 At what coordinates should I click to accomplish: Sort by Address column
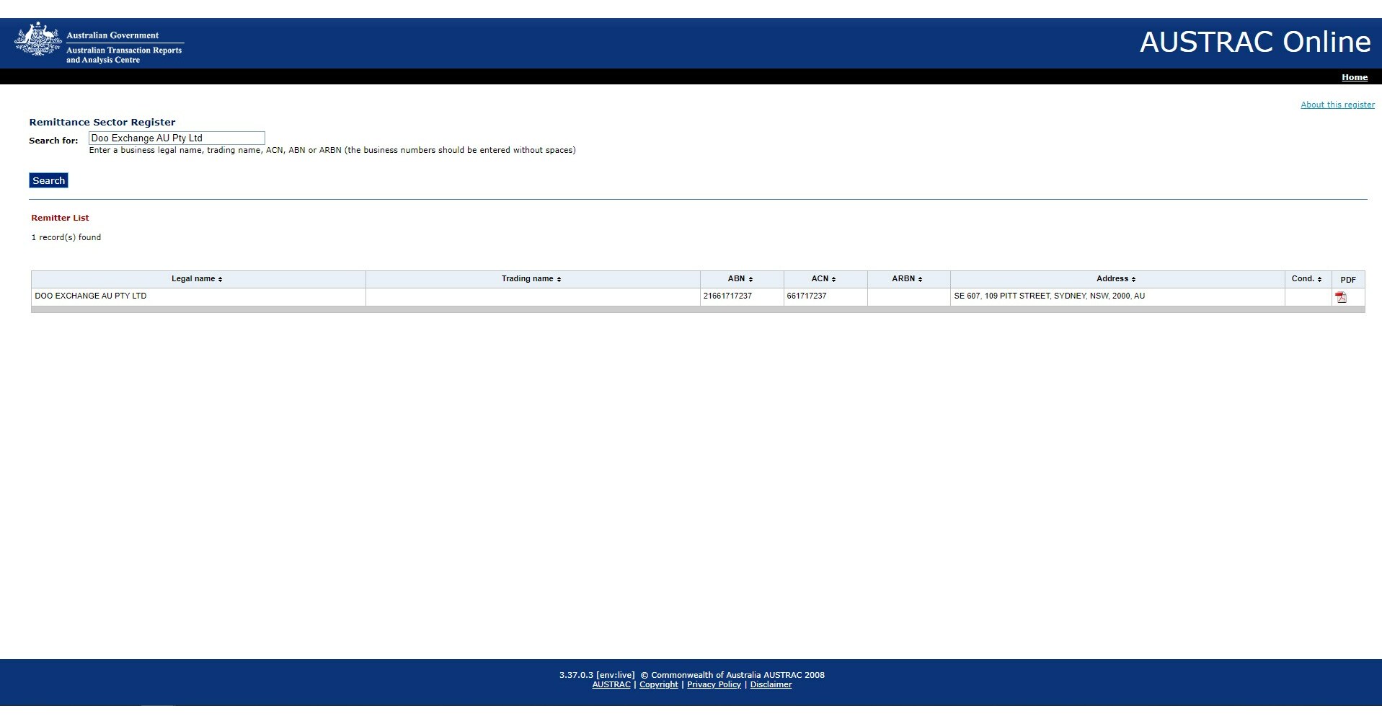[x=1116, y=279]
